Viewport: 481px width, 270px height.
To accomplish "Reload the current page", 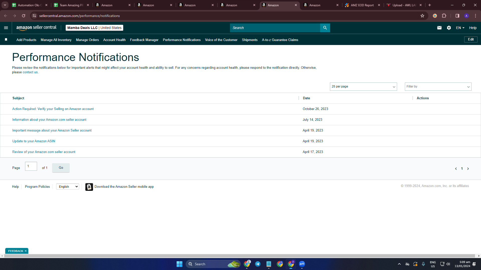I will pos(24,16).
